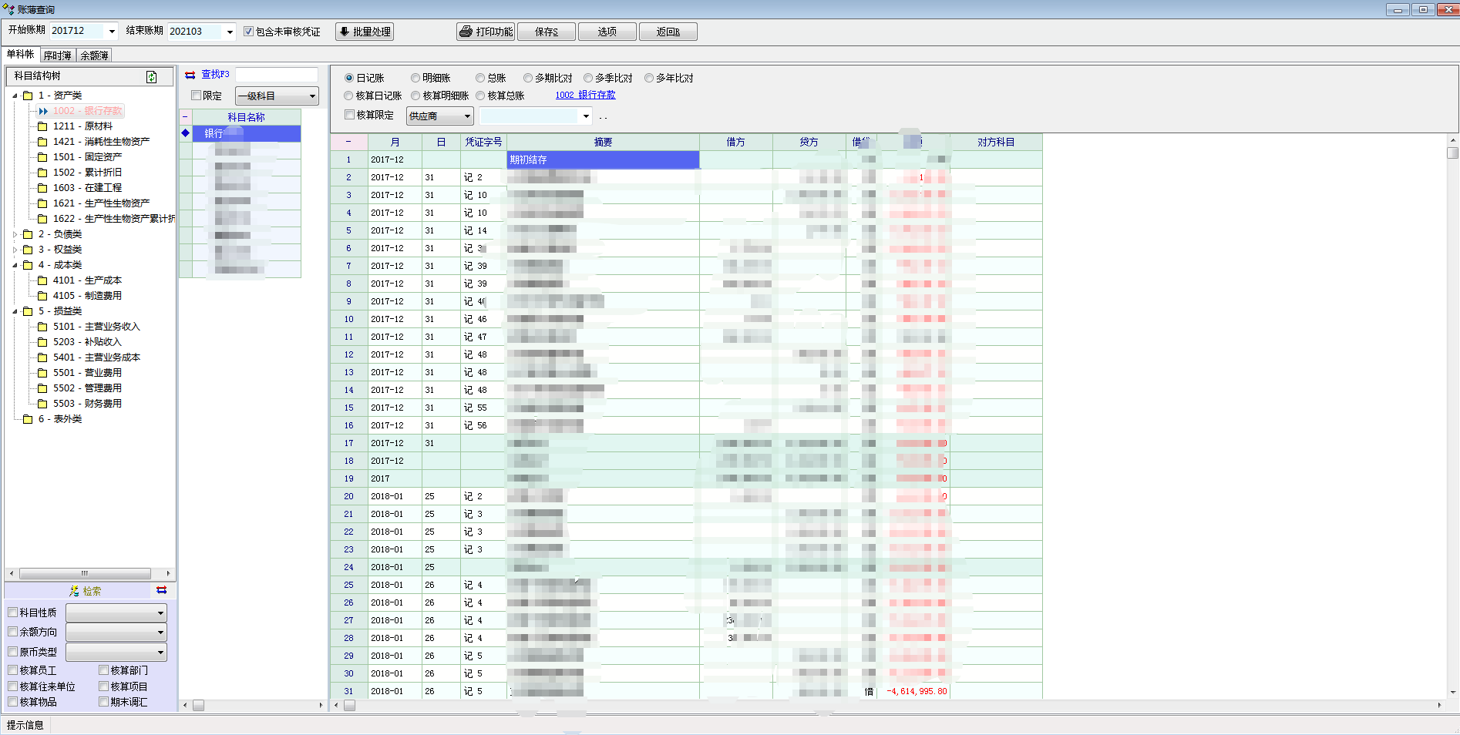This screenshot has height=735, width=1460.
Task: Toggle the 包含未审核凭证 checkbox
Action: pos(248,32)
